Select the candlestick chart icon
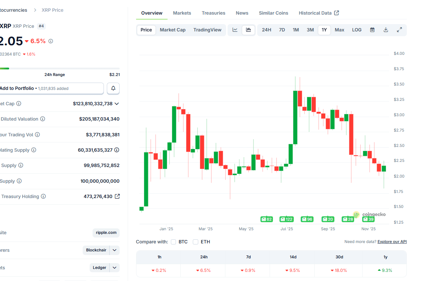 click(248, 30)
